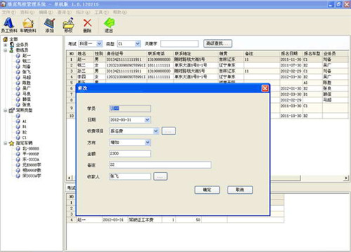
Task: Open 员工资料 (staff data) toolbar icon
Action: pyautogui.click(x=9, y=25)
